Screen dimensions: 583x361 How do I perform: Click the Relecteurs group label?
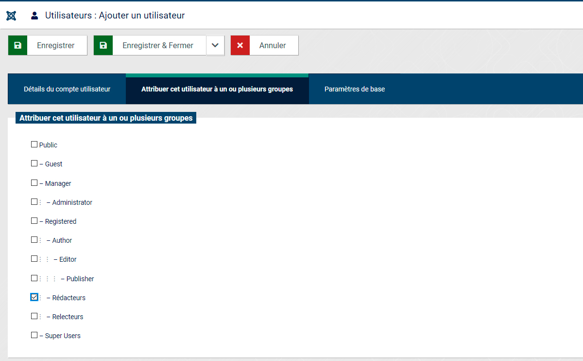(65, 317)
